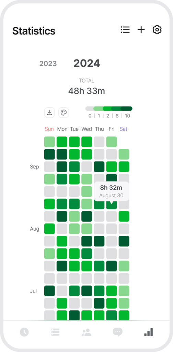Open the clock timer tab
This screenshot has width=173, height=352.
pos(24,332)
